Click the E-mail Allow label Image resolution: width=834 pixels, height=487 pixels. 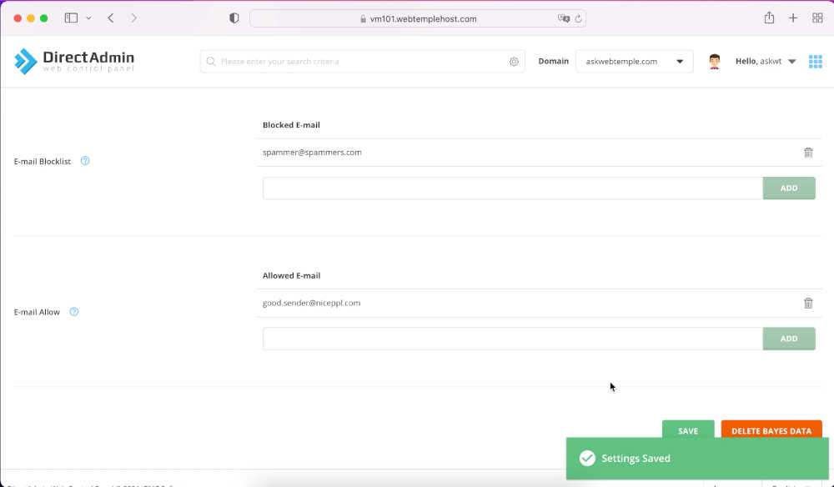[37, 312]
